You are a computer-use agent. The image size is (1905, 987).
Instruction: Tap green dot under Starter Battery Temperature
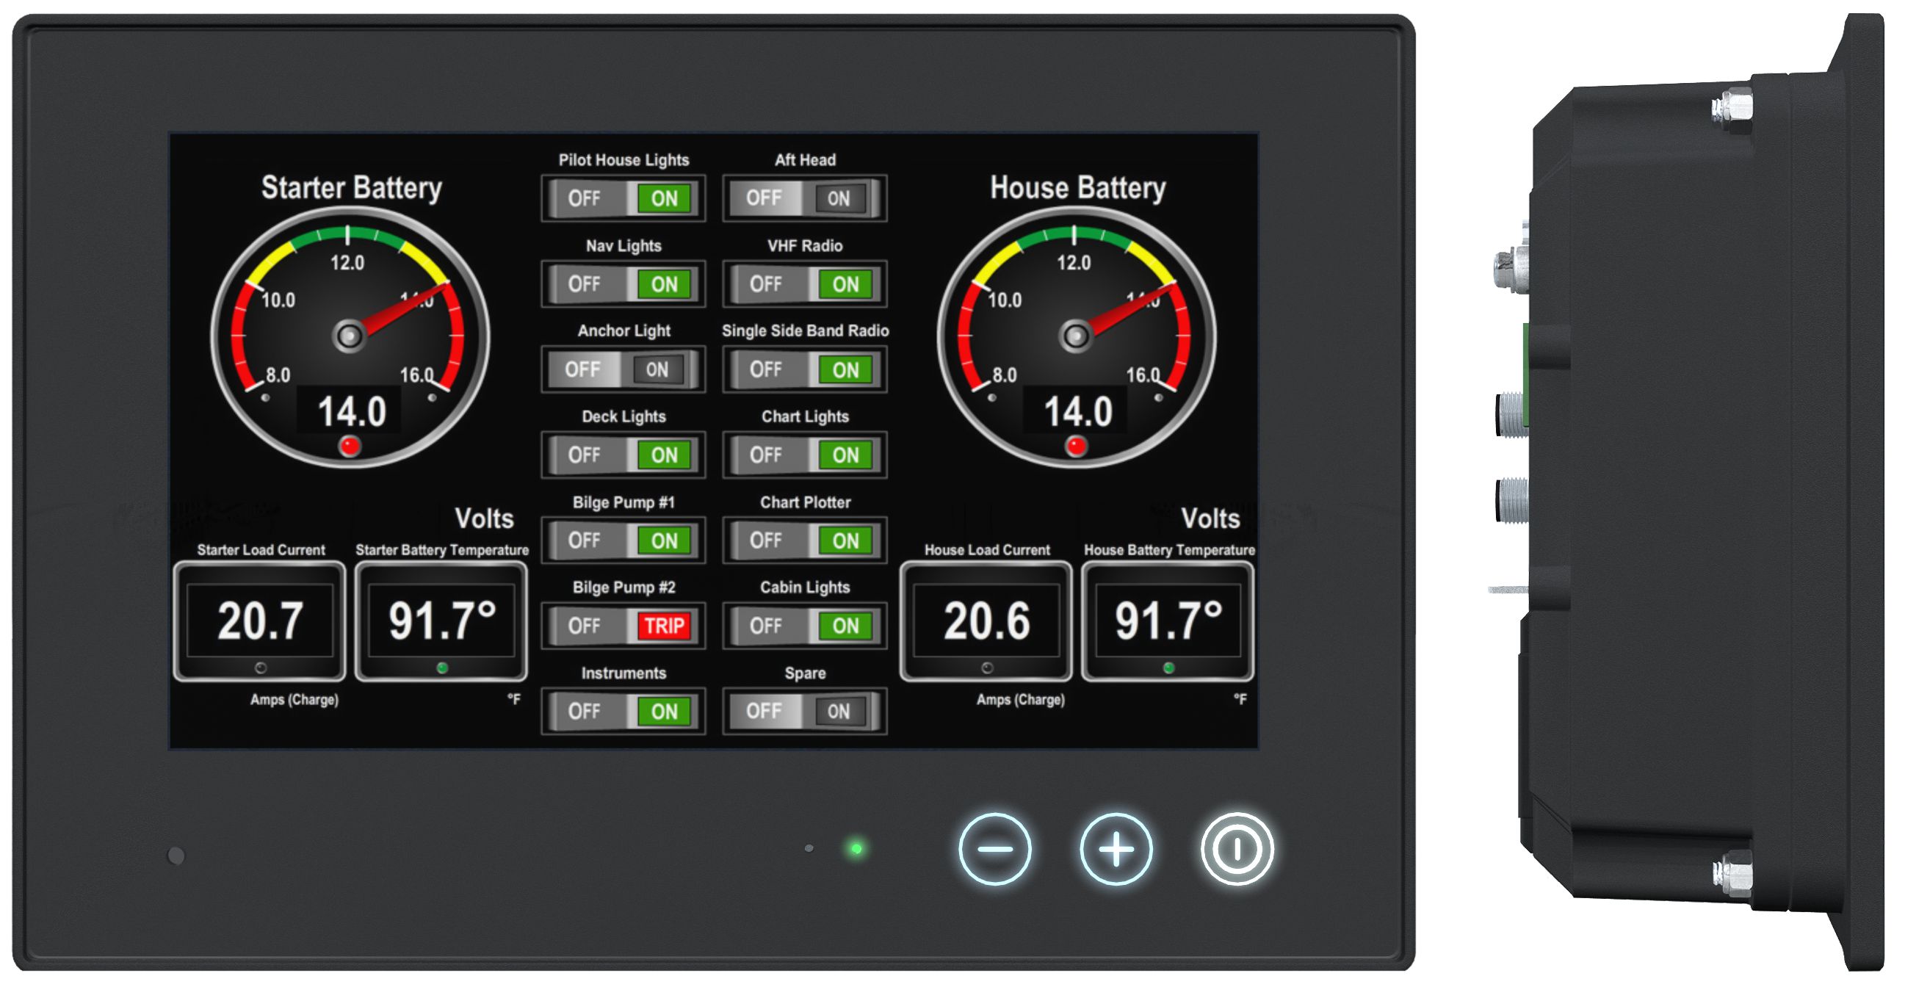click(442, 668)
